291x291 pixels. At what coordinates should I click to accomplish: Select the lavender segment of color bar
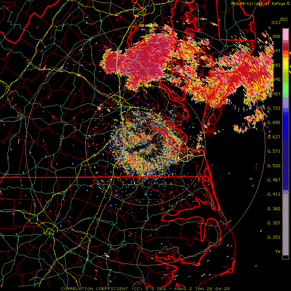pyautogui.click(x=286, y=102)
